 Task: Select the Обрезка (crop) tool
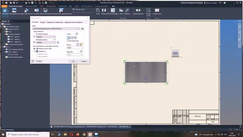(127, 11)
